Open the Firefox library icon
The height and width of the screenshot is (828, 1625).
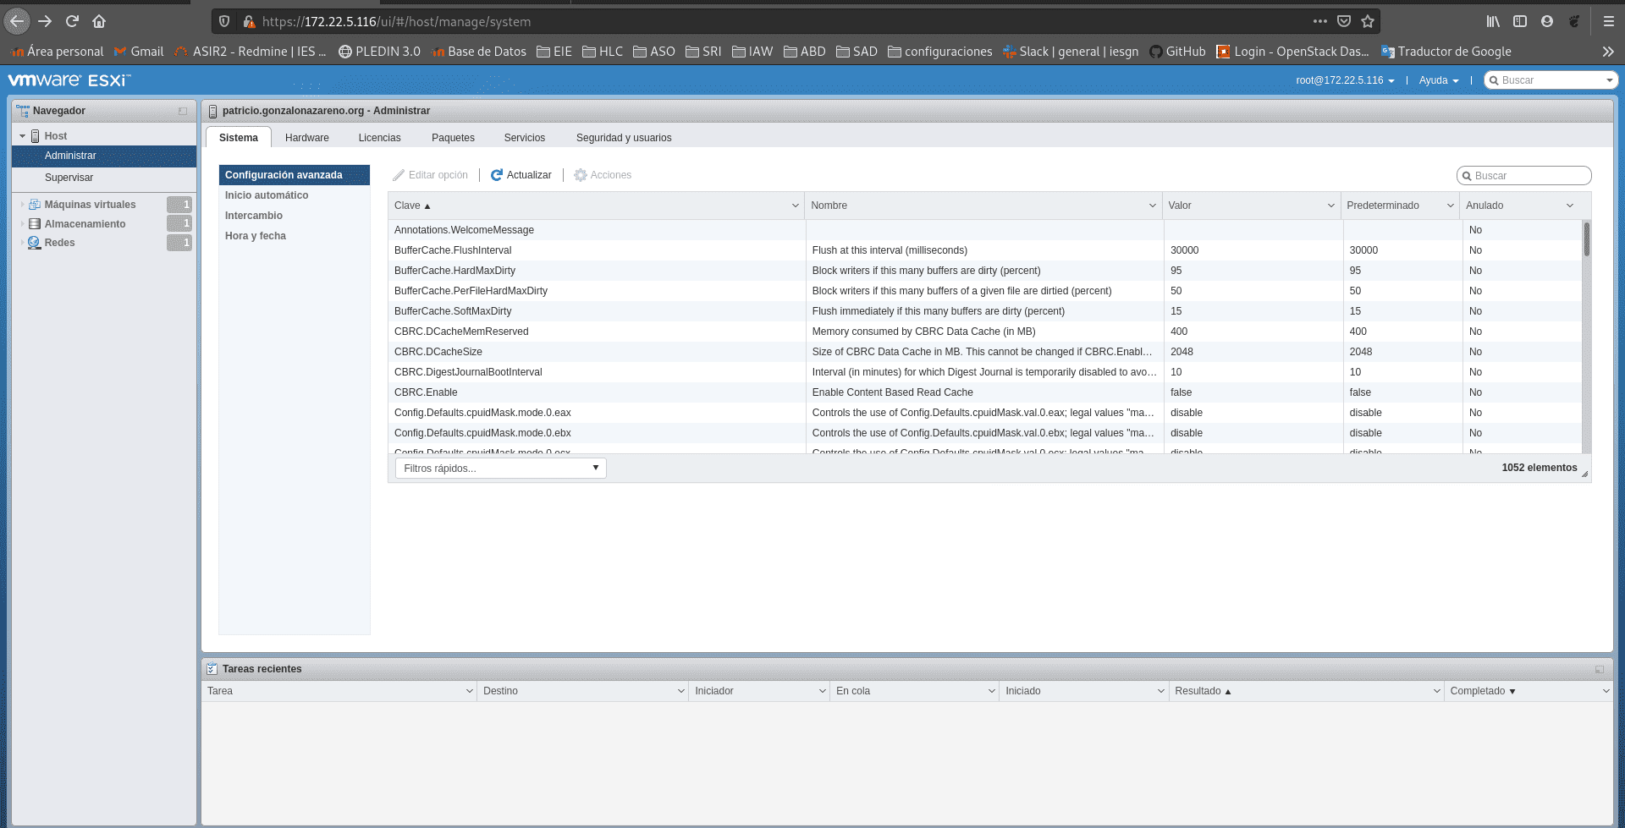[x=1493, y=21]
